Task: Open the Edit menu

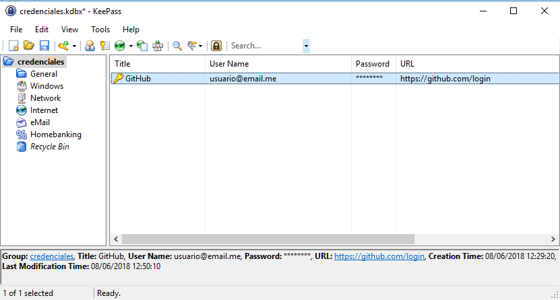Action: click(x=42, y=30)
